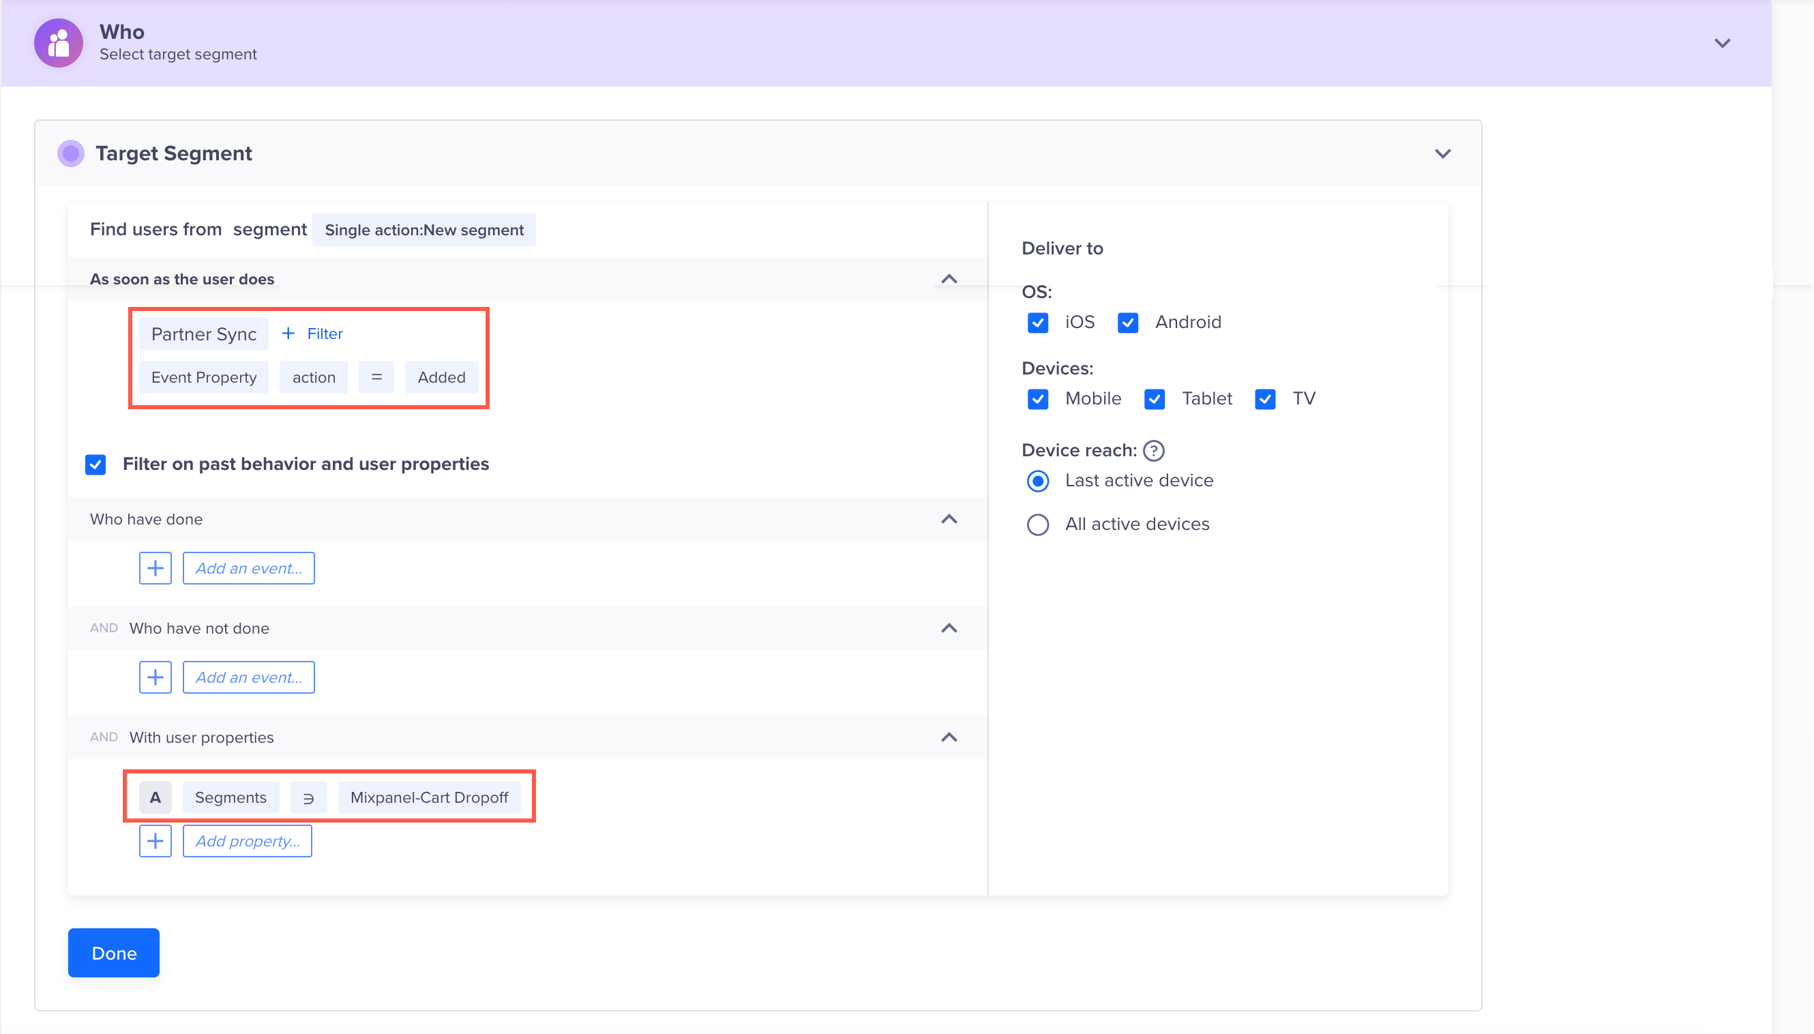The height and width of the screenshot is (1034, 1814).
Task: Click the A label of the property row
Action: coord(155,797)
